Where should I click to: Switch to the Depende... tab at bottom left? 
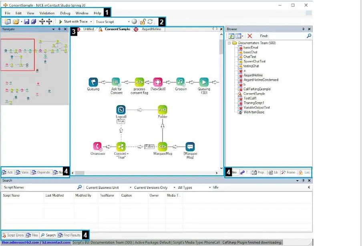tap(41, 173)
